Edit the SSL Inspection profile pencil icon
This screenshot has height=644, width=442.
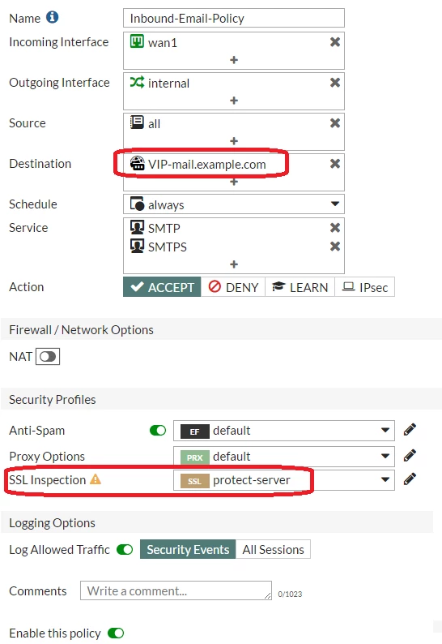(x=410, y=479)
